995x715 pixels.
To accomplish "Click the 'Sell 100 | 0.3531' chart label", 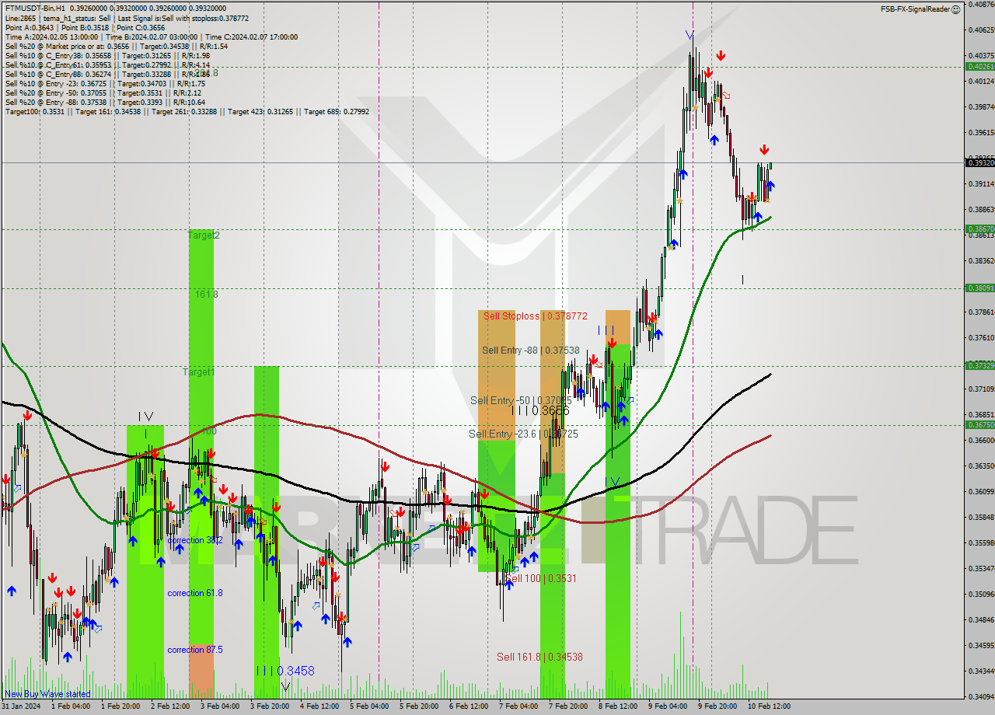I will point(540,578).
